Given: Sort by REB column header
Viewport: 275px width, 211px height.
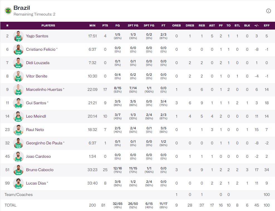Looking at the screenshot, I should click(x=202, y=25).
